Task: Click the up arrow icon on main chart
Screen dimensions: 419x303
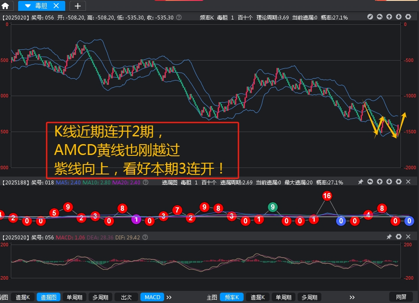Action: (389, 17)
